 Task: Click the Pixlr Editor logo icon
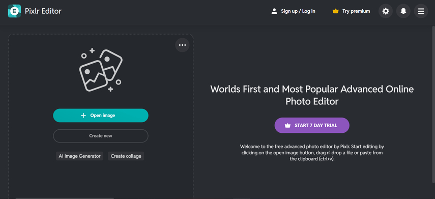pyautogui.click(x=14, y=11)
